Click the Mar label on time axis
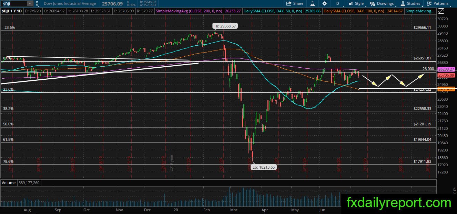457x214 pixels. [234, 210]
